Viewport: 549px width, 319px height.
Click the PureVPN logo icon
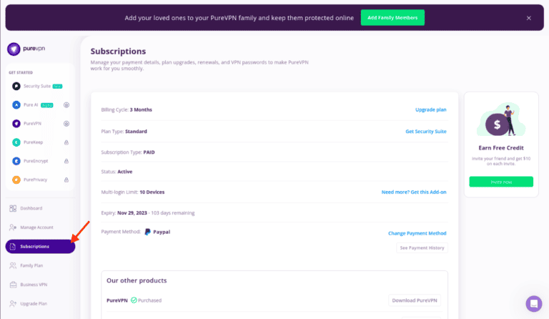click(x=13, y=49)
